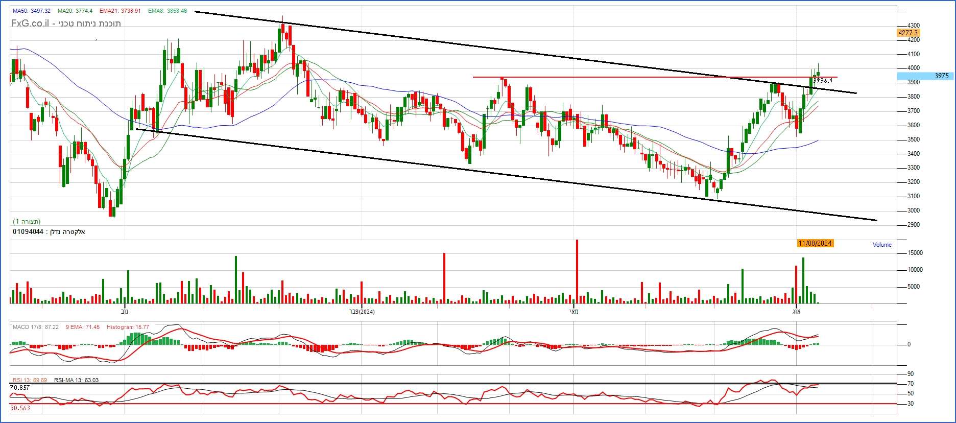Click the מאי month label on time axis
Viewport: 956px width, 423px height.
[x=575, y=311]
